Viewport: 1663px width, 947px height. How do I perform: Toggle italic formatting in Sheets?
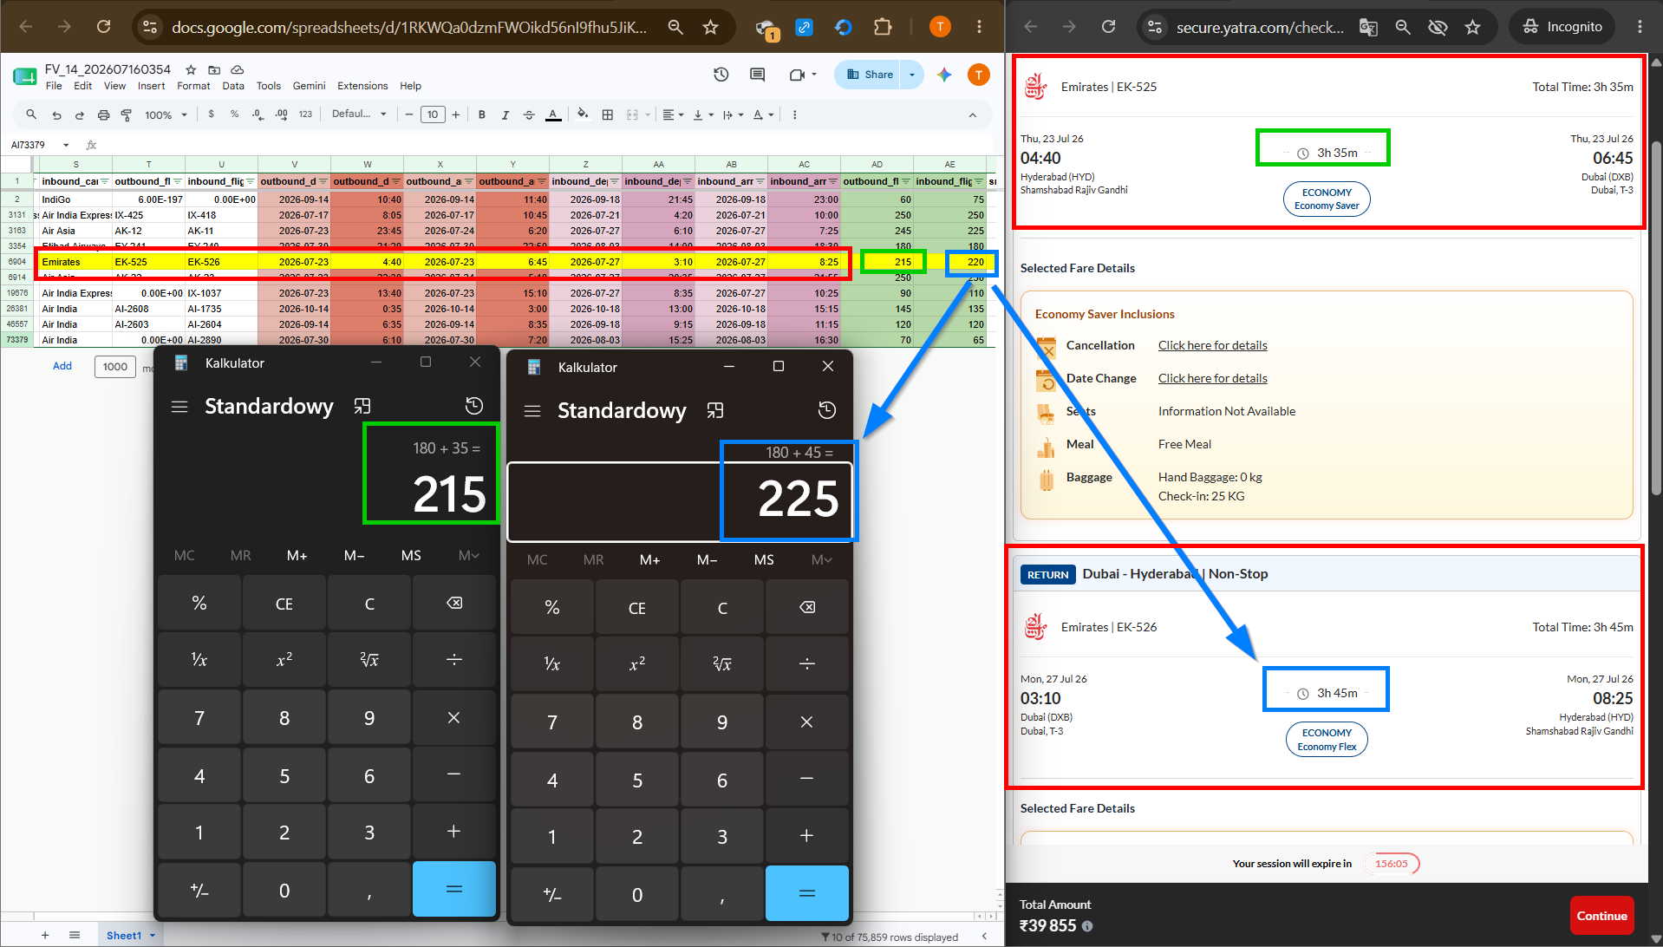coord(505,114)
